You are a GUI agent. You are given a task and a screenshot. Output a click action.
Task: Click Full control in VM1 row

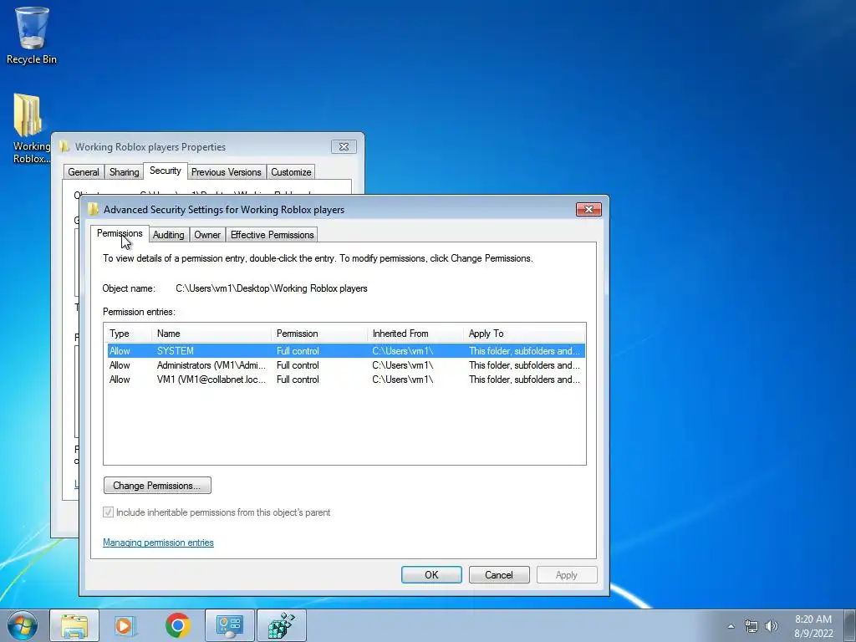pyautogui.click(x=298, y=380)
